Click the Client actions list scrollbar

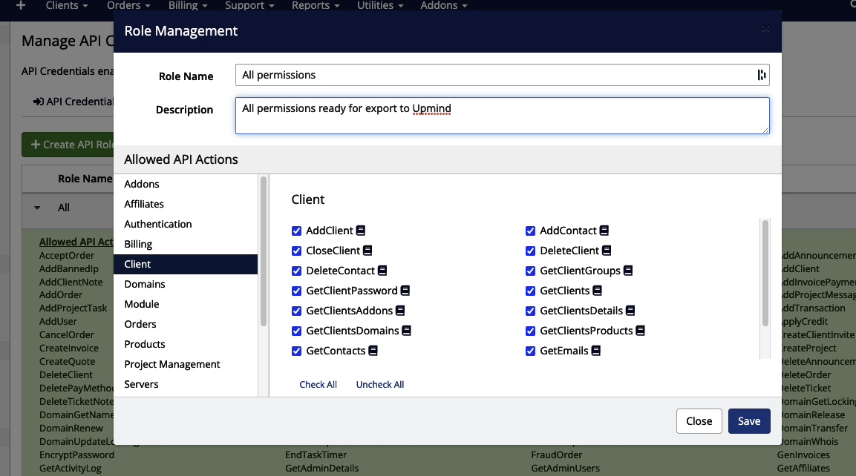765,273
